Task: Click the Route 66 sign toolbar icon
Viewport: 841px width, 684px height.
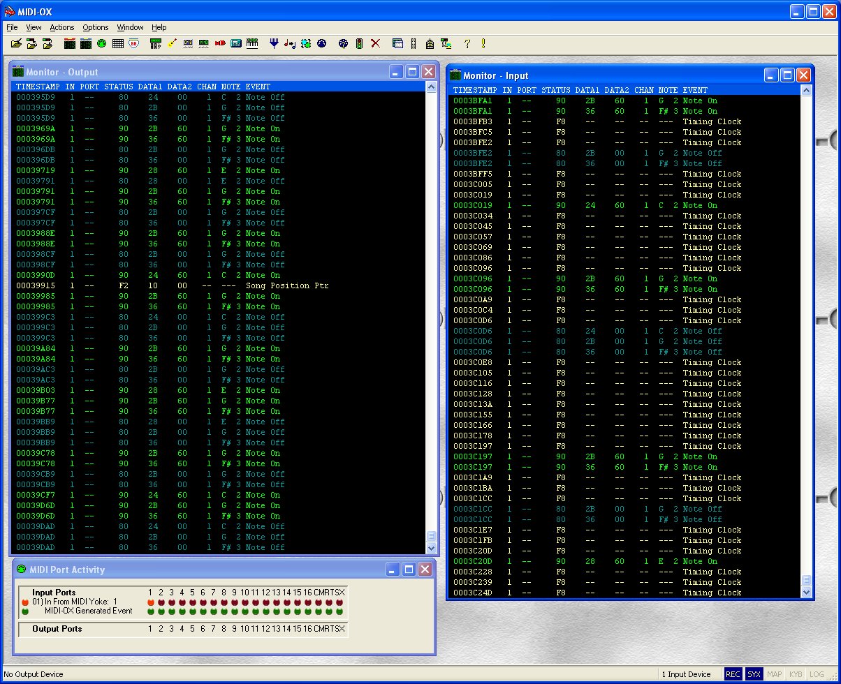Action: coord(133,43)
